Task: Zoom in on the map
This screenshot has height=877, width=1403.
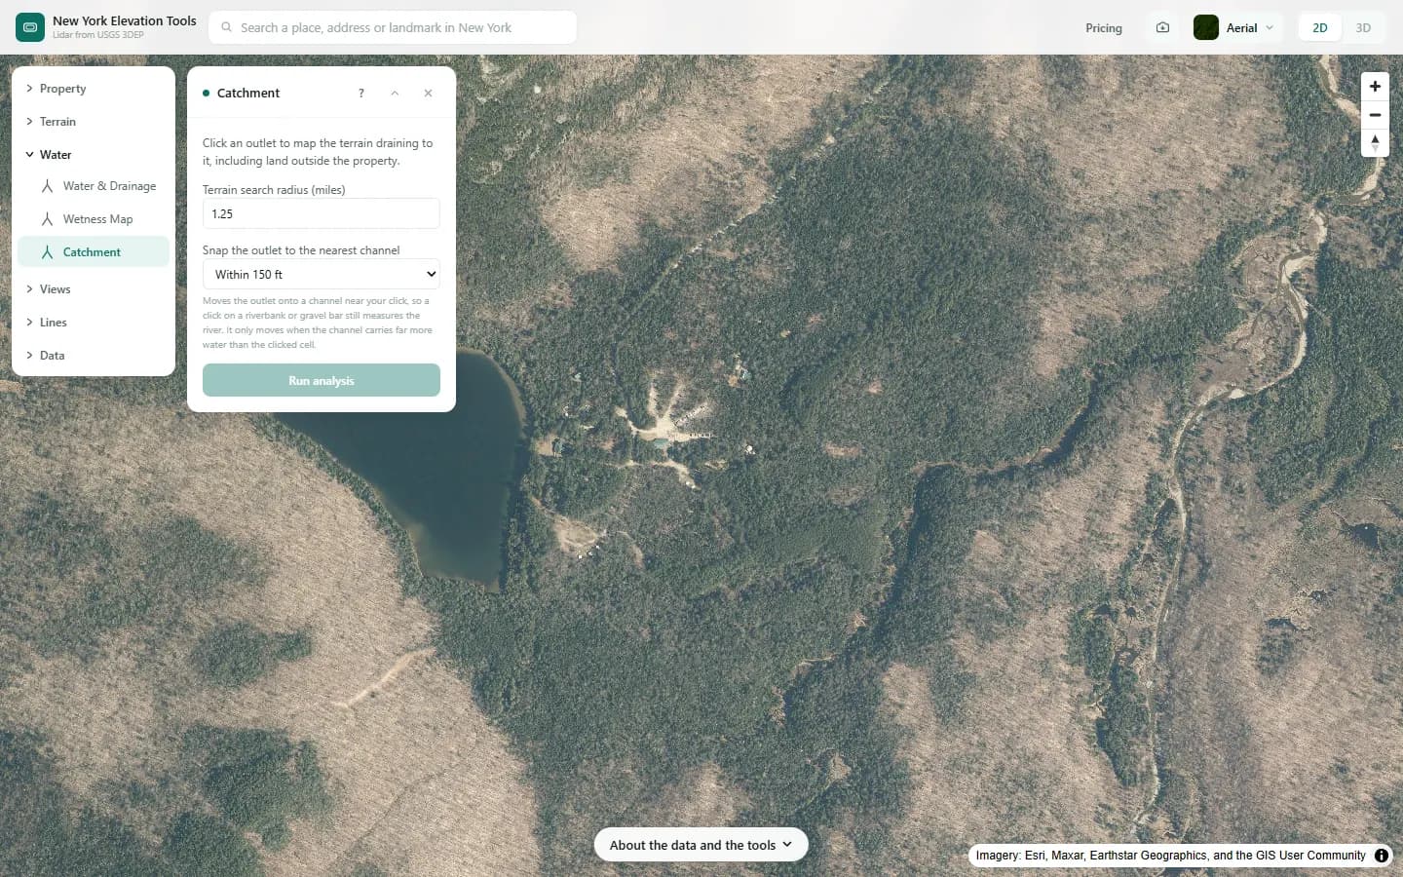Action: (x=1375, y=86)
